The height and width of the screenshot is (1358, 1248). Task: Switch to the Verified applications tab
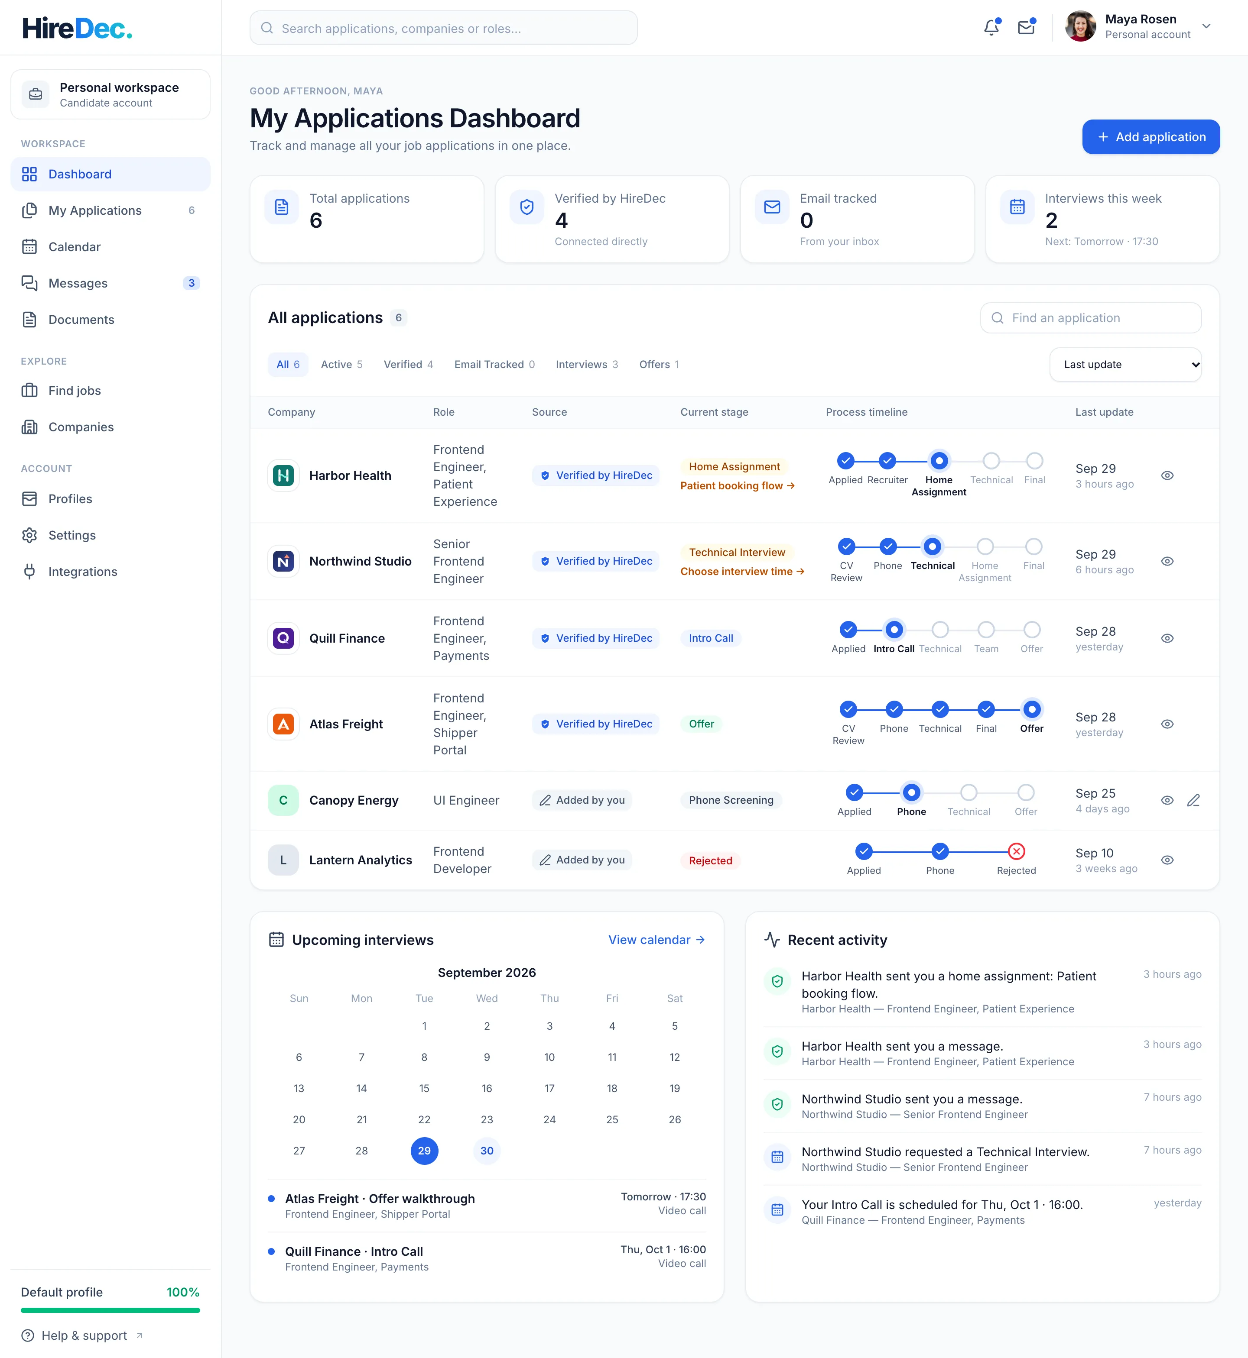pos(409,365)
